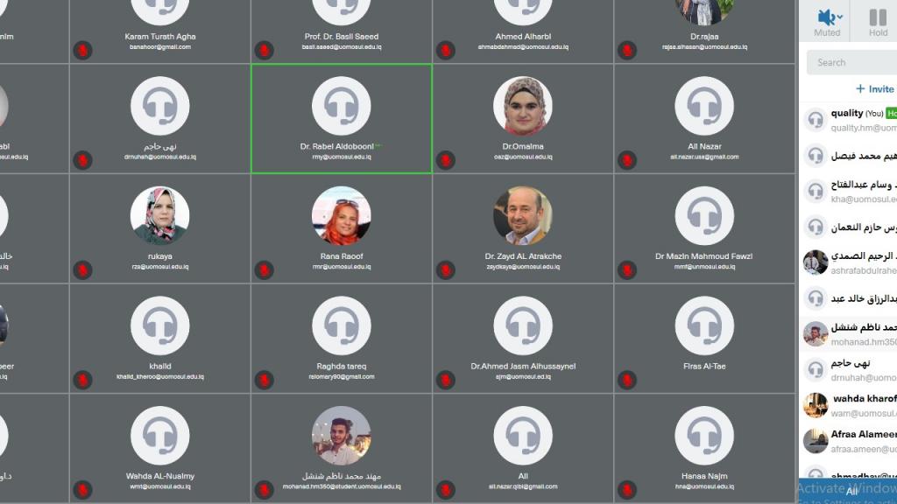The image size is (897, 504).
Task: Open the Muted dropdown arrow
Action: tap(840, 17)
